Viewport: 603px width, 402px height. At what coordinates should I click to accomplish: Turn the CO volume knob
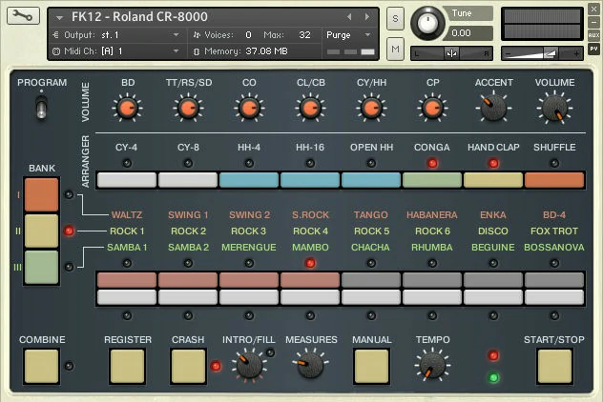(x=249, y=109)
